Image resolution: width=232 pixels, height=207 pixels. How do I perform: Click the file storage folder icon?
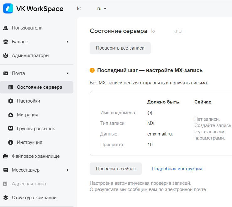click(6, 156)
